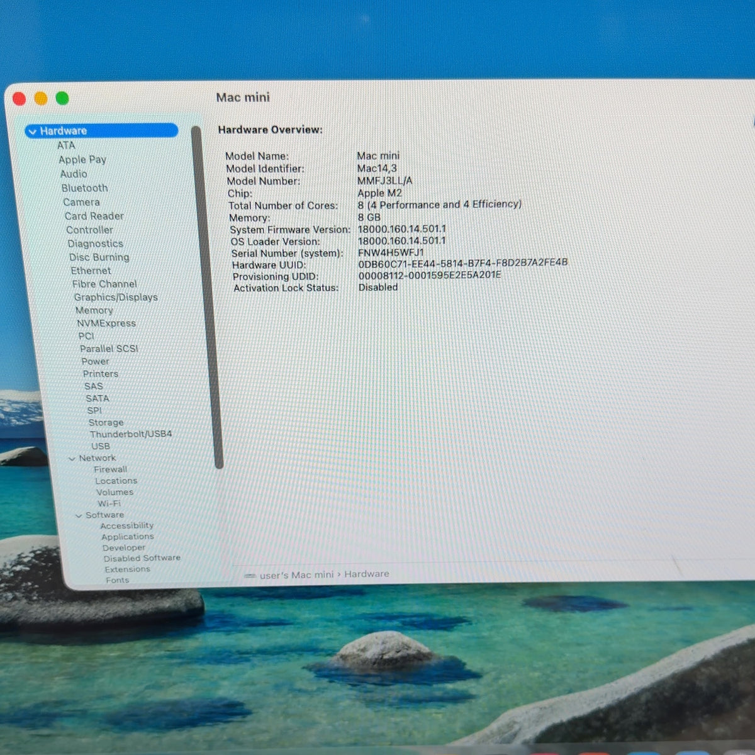The height and width of the screenshot is (755, 755).
Task: Select Ethernet in the sidebar
Action: pyautogui.click(x=91, y=271)
